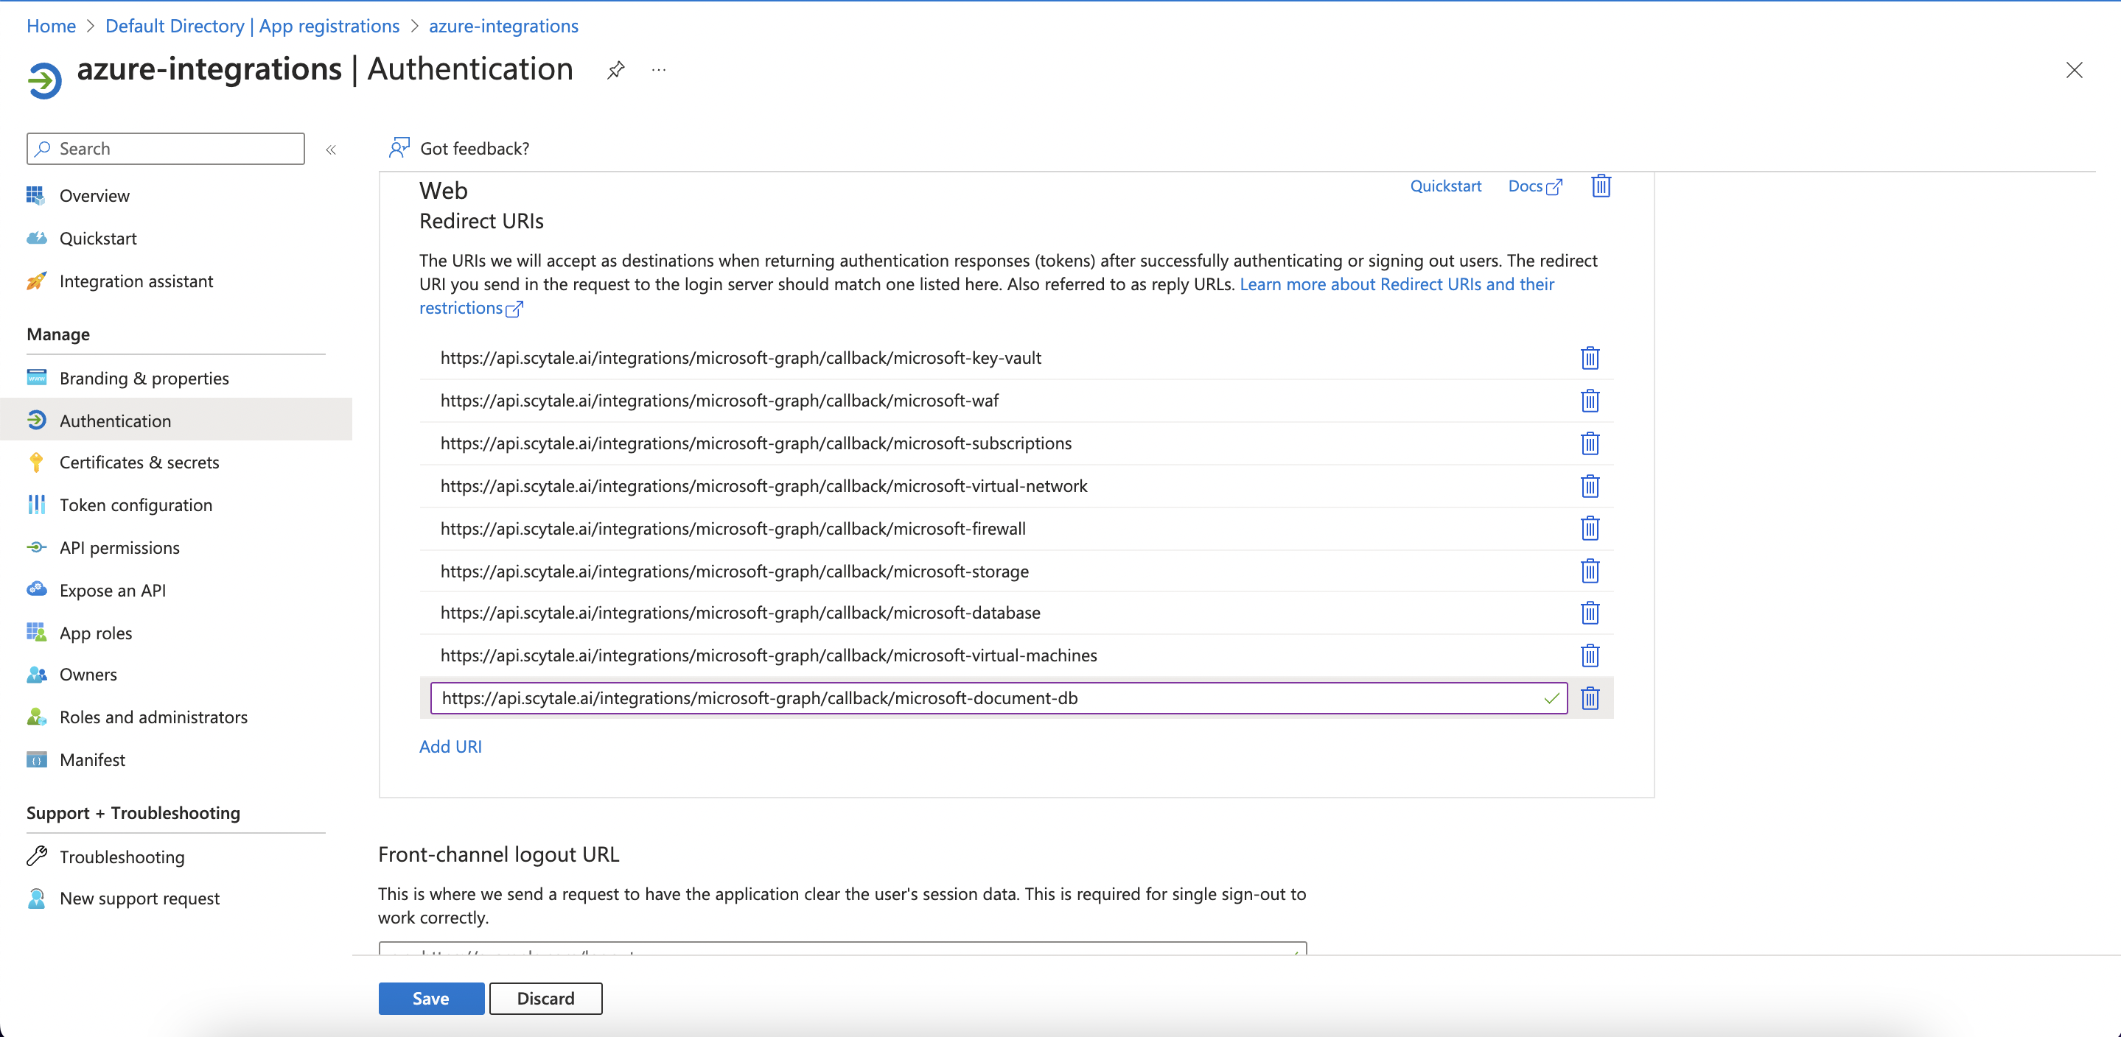Select the microsoft-virtual-network redirect URI text
This screenshot has width=2121, height=1037.
764,486
